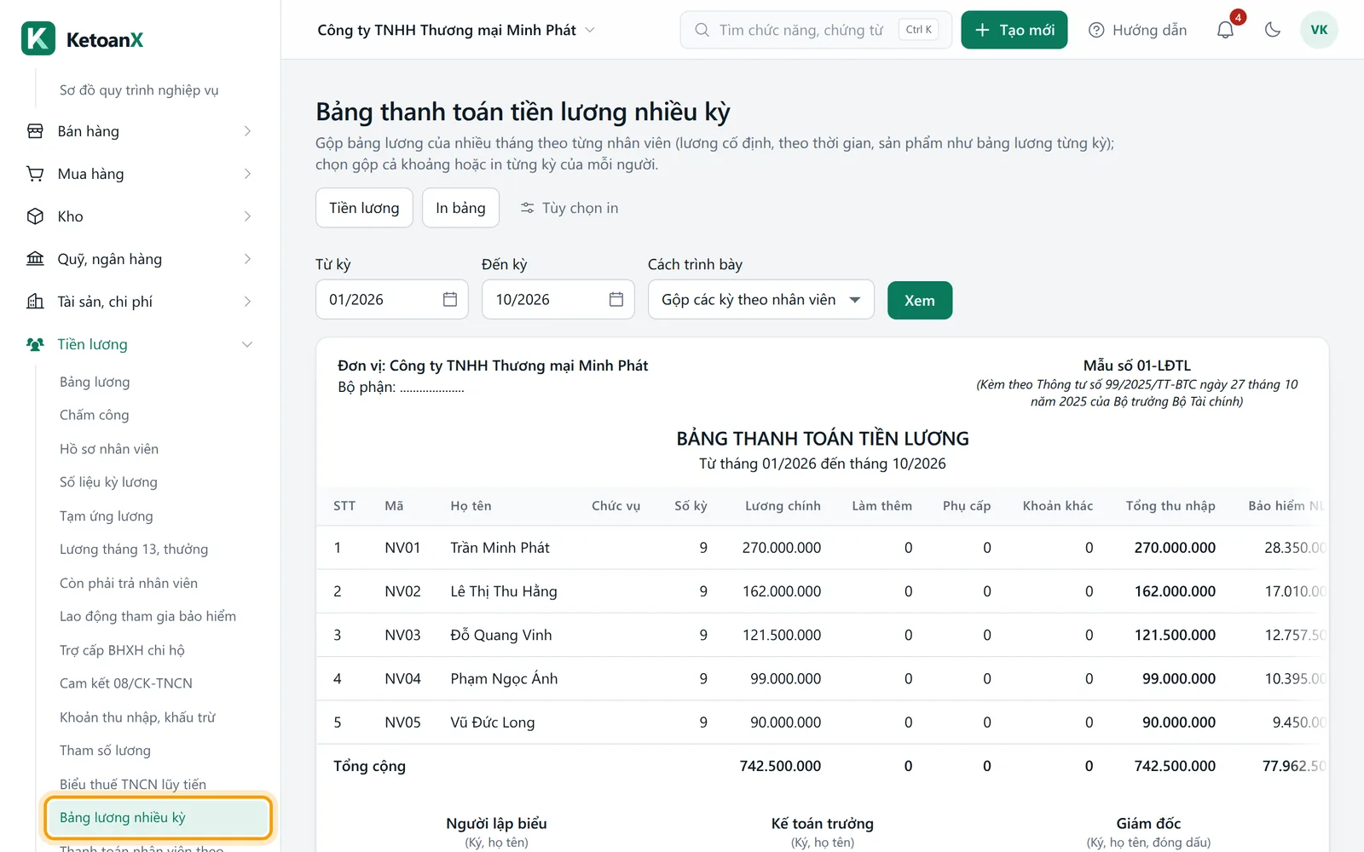Expand the Mua hàng menu chevron
The width and height of the screenshot is (1364, 852).
click(247, 174)
